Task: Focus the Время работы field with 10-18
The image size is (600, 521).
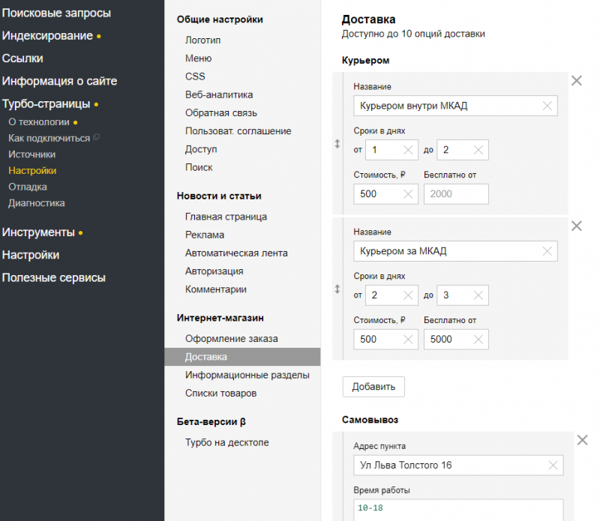Action: [x=457, y=509]
